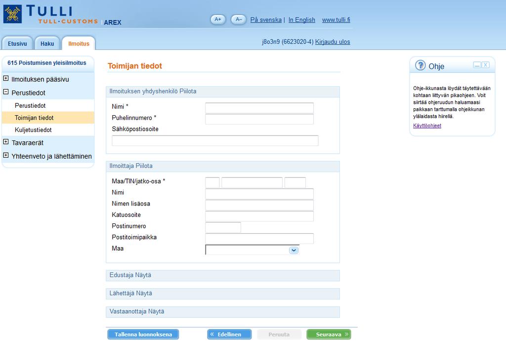Expand Yhteenveto ja lähettäminen node
The width and height of the screenshot is (506, 341).
6,156
